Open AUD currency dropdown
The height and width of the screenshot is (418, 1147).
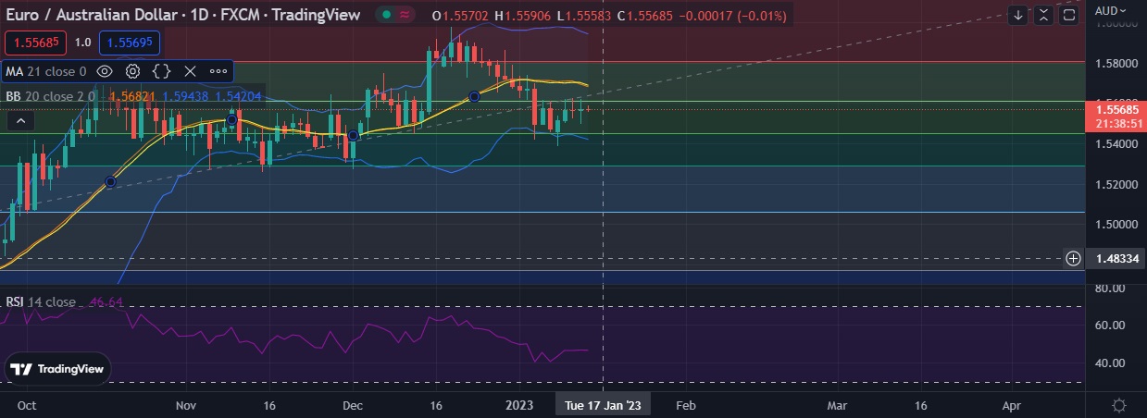(x=1112, y=11)
